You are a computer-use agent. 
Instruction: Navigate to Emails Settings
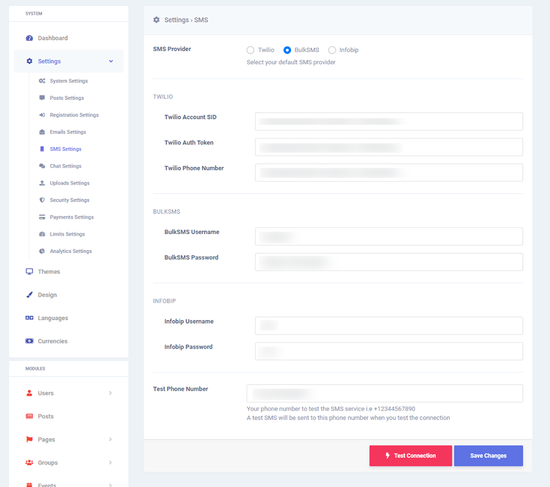click(68, 132)
